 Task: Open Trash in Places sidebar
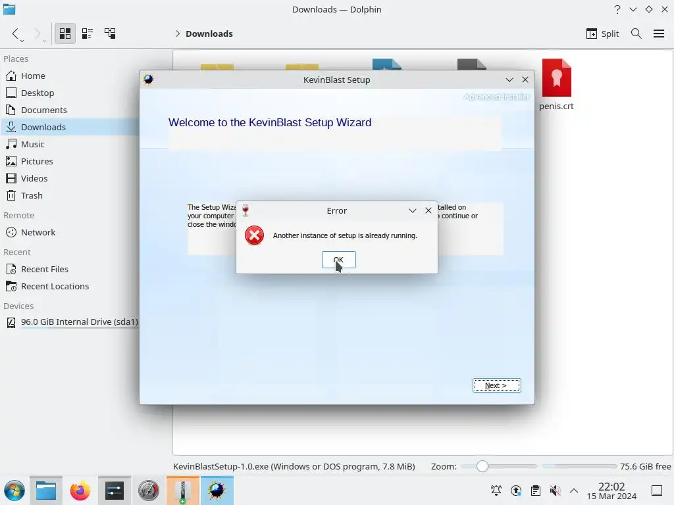[68, 195]
